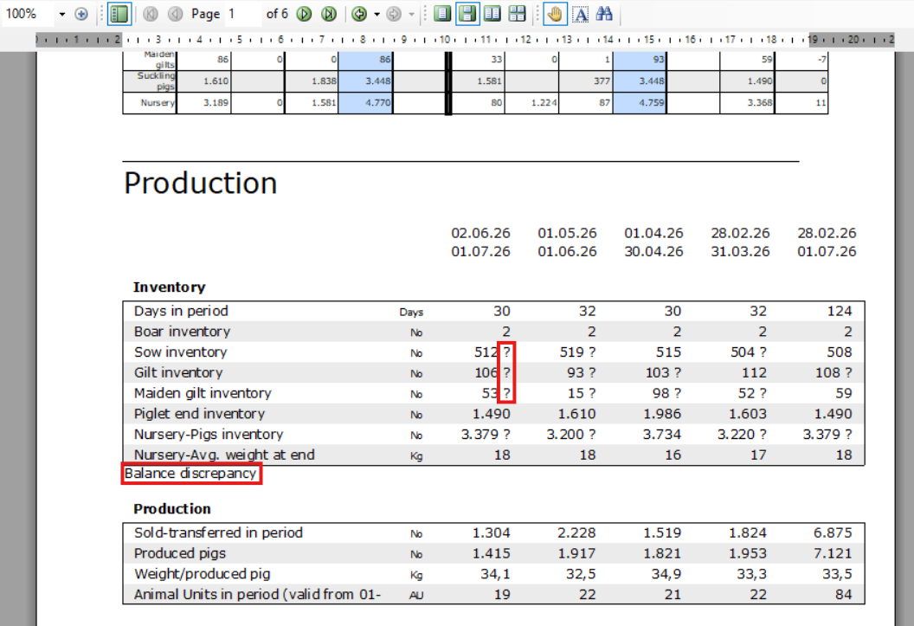Click the 01.05.26 column date header

pos(567,233)
